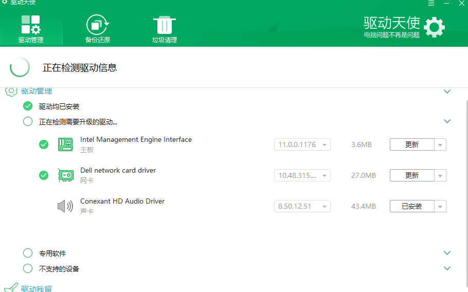Image resolution: width=468 pixels, height=292 pixels.
Task: Click the 驱动残留 section label
Action: (37, 288)
